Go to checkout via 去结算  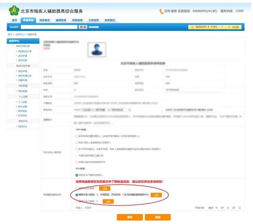pos(235,27)
